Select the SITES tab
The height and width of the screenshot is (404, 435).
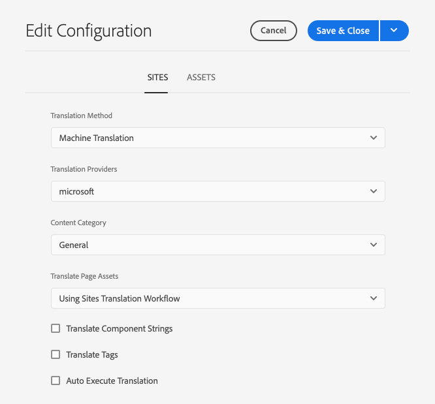[x=157, y=77]
